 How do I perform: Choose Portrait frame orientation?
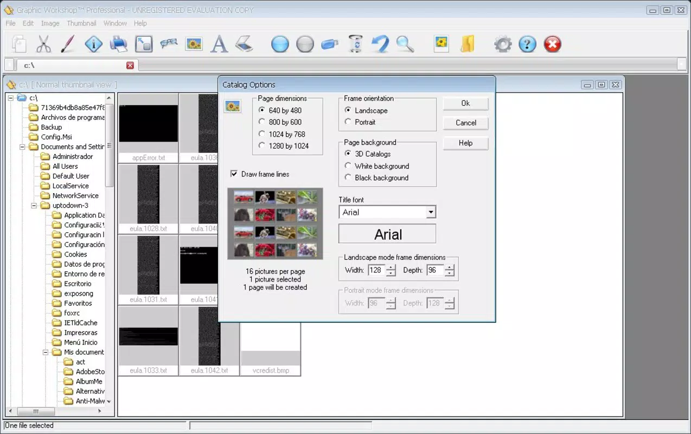(x=361, y=122)
